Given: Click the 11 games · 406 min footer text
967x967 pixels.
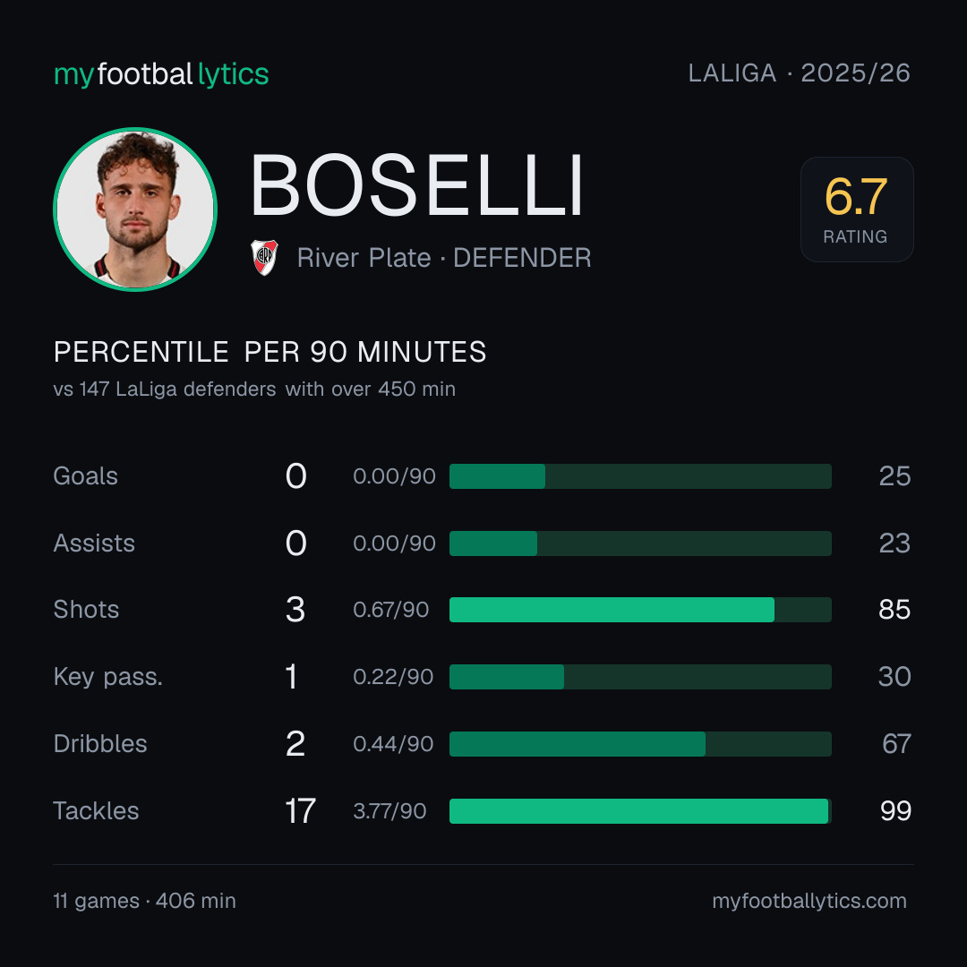Looking at the screenshot, I should 145,901.
